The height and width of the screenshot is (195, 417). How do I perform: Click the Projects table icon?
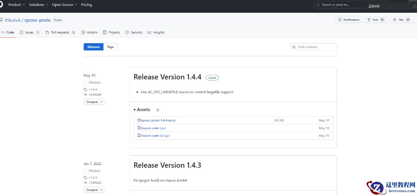pyautogui.click(x=105, y=32)
